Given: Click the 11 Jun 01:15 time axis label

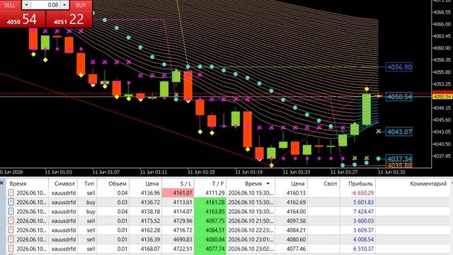Looking at the screenshot, I should coord(201,172).
